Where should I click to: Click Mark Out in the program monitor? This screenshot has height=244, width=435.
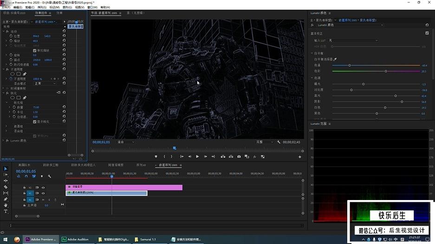pos(172,156)
